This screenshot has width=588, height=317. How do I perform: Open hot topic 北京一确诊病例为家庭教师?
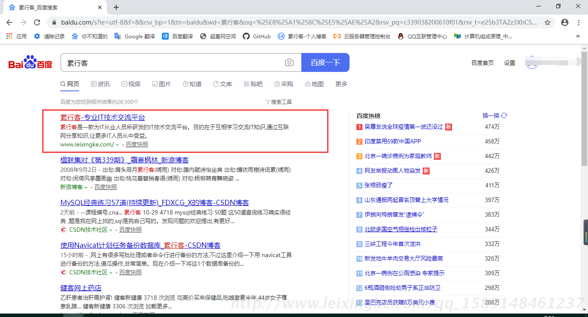point(398,156)
